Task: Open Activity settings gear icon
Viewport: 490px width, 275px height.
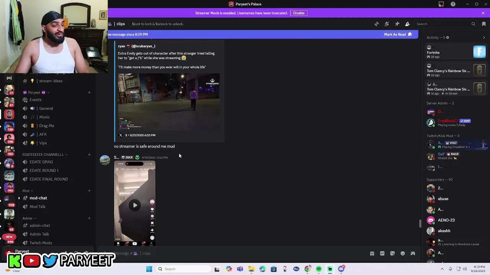Action: click(448, 37)
